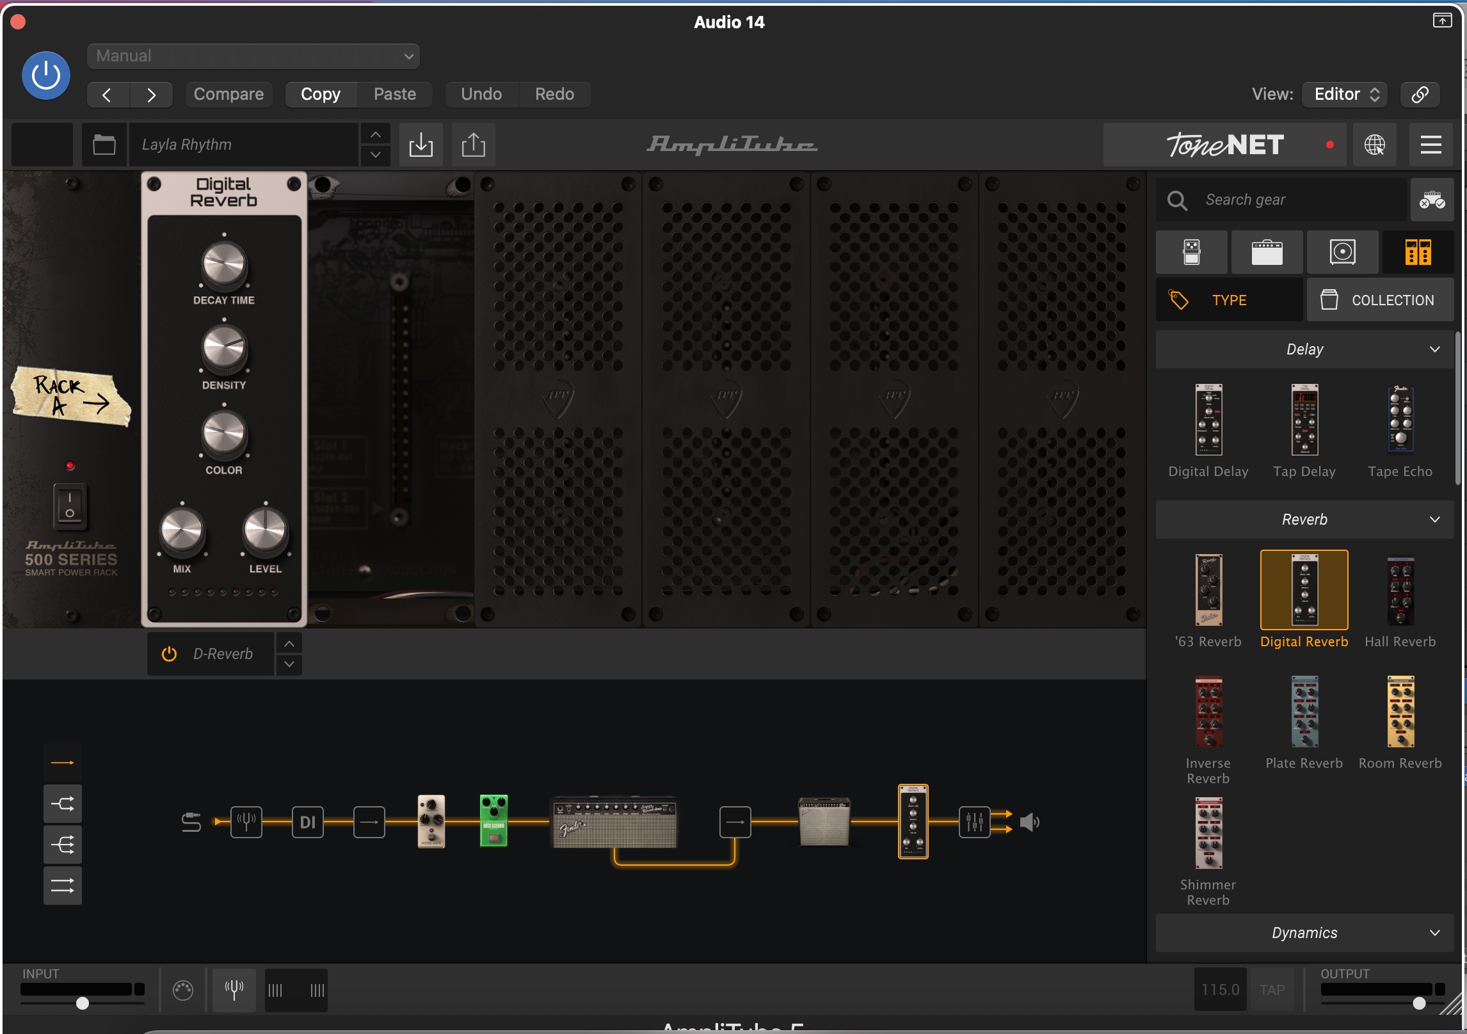Screen dimensions: 1467x1034
Task: Expand the Dynamics section
Action: pos(1304,933)
